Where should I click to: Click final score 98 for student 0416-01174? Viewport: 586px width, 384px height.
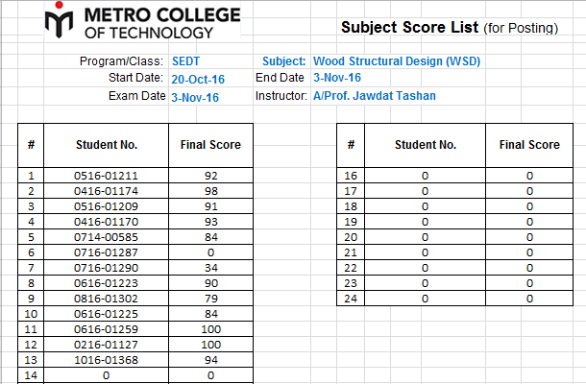(x=210, y=191)
